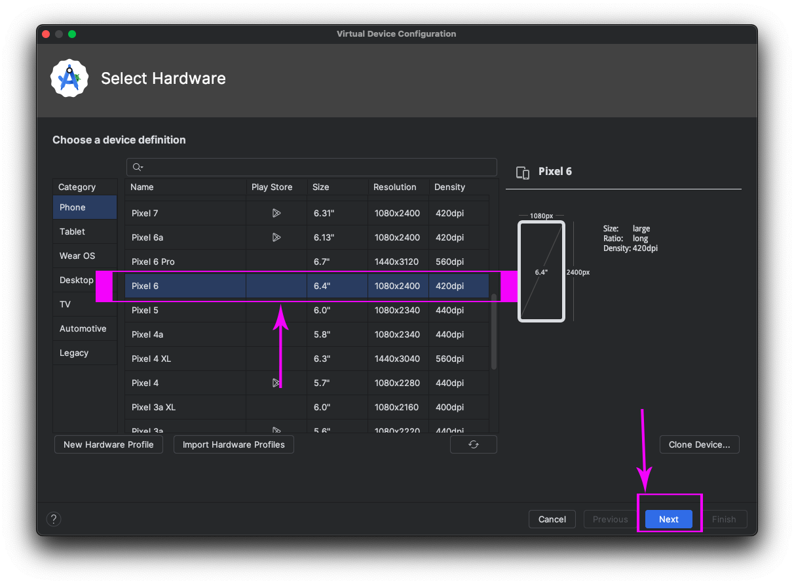Click the Play Store icon in the Pixel 6a row

pyautogui.click(x=276, y=237)
